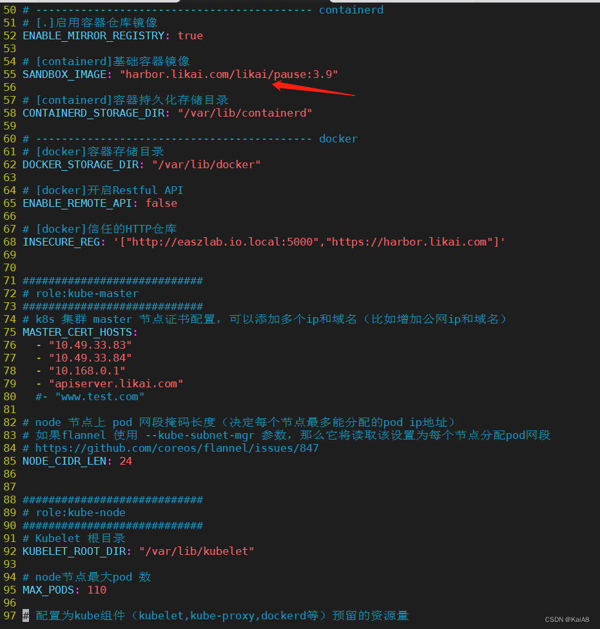Click the 'containerd' section header on line 50

pos(351,10)
